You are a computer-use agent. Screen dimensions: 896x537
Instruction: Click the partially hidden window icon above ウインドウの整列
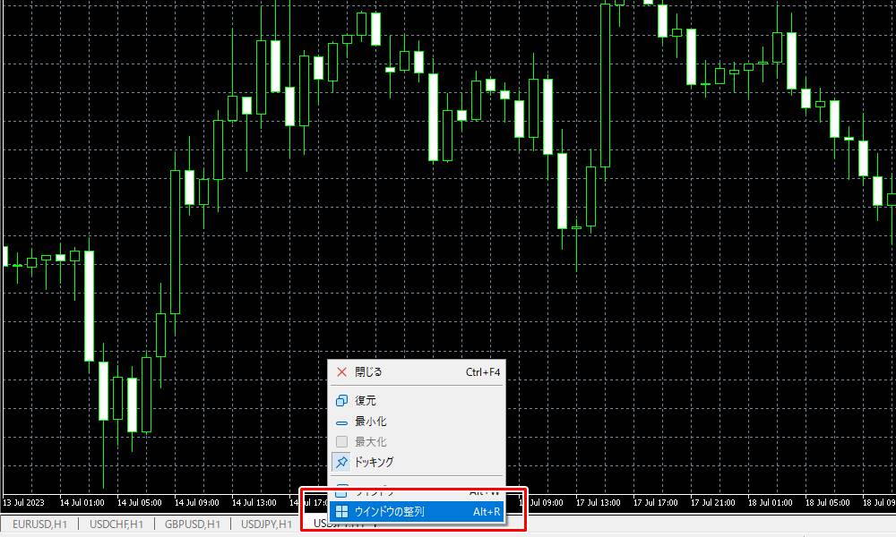click(x=341, y=491)
